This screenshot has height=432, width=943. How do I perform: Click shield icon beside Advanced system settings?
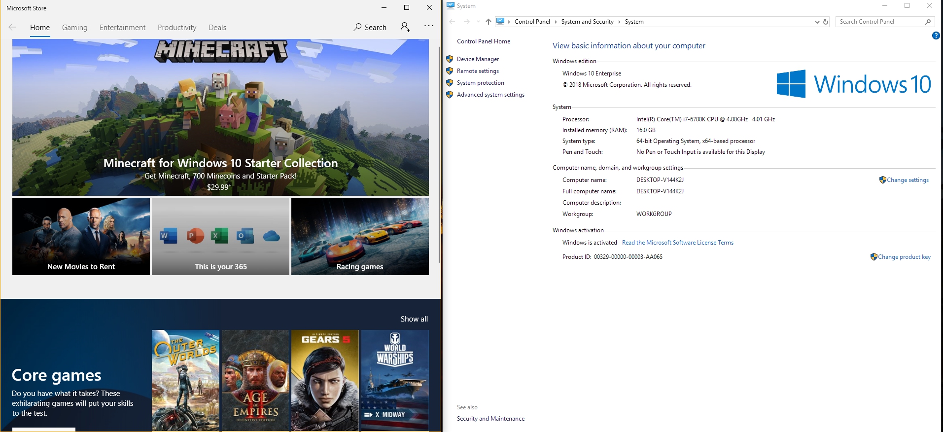click(x=450, y=94)
